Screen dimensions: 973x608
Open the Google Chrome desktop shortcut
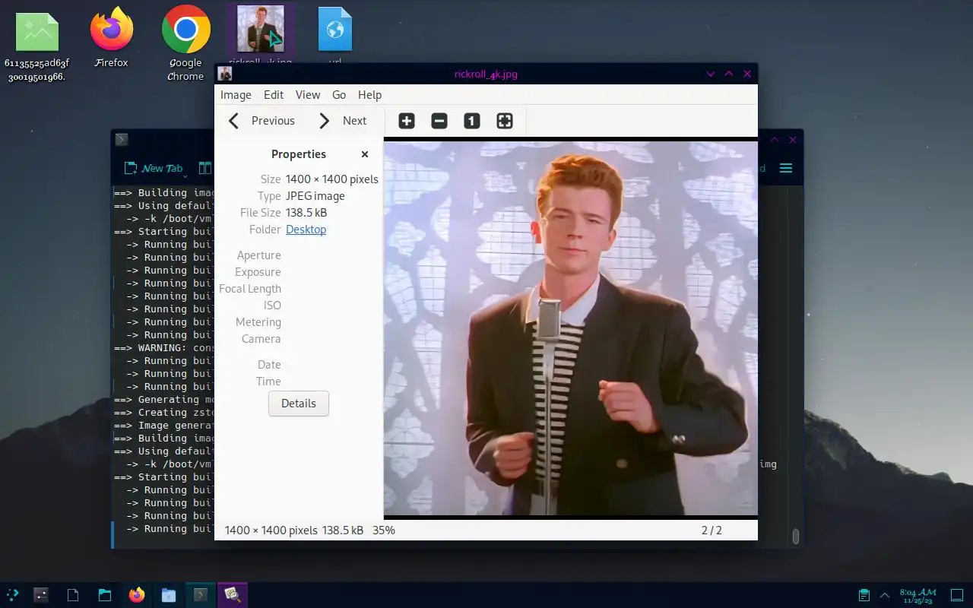(x=185, y=44)
